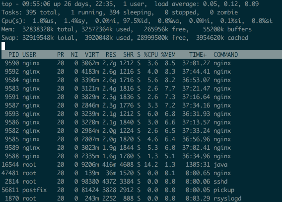Click the RES column header
This screenshot has height=202, width=282.
pos(111,55)
